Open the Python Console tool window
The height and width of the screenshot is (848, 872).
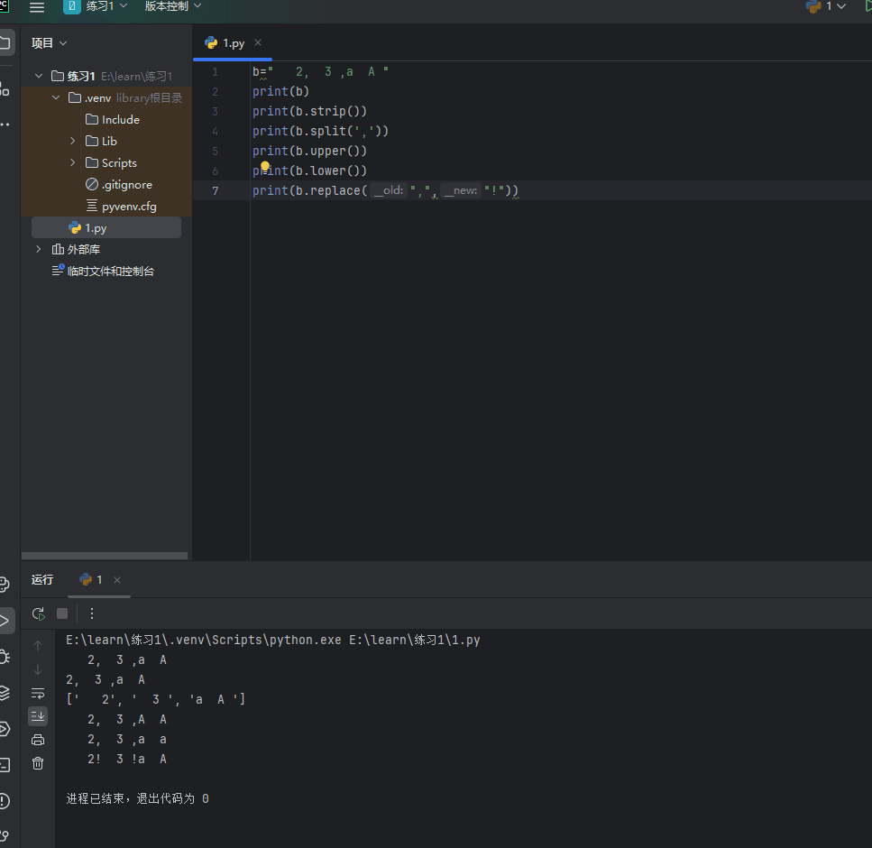coord(5,584)
